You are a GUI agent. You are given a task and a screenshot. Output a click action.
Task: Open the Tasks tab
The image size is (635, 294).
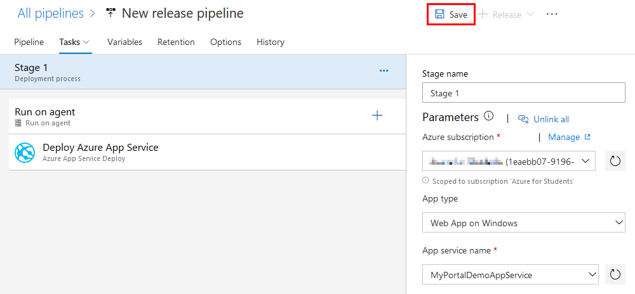70,42
